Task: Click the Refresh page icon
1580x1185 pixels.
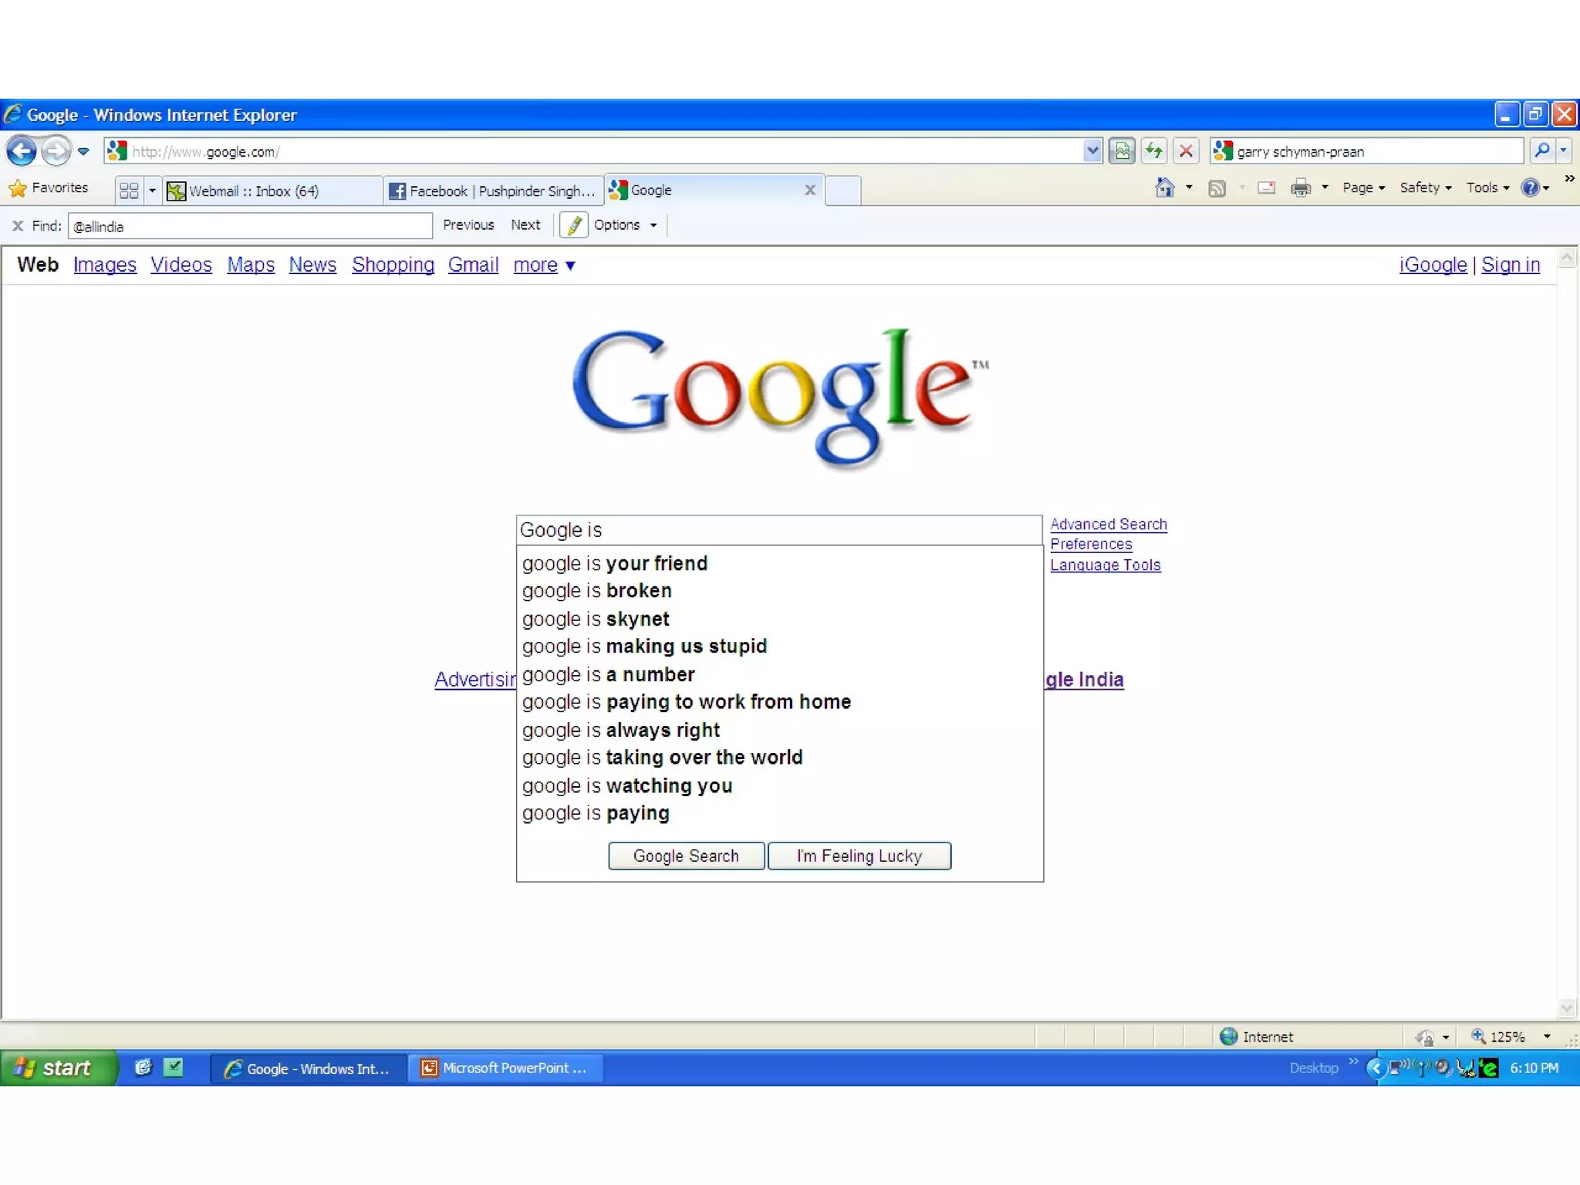Action: click(1154, 150)
